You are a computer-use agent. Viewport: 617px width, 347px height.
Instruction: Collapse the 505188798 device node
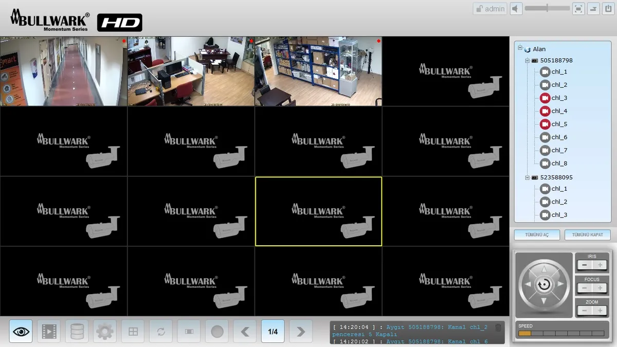click(x=527, y=61)
